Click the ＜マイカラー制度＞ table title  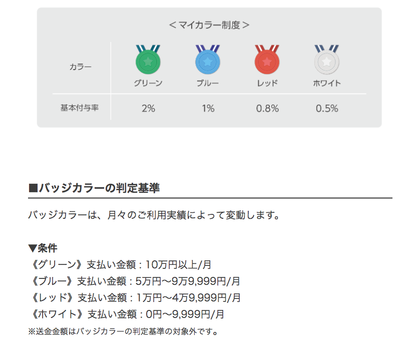(x=209, y=25)
